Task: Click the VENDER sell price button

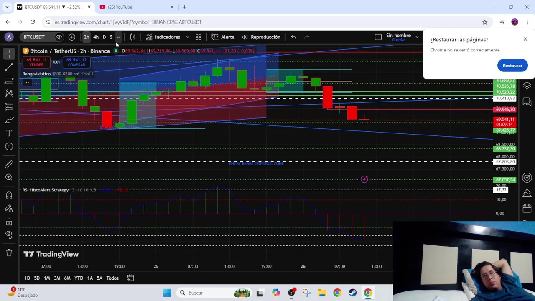Action: [x=36, y=62]
